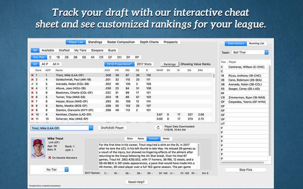
Task: Open the player selector combo box arrow
Action: [91, 128]
